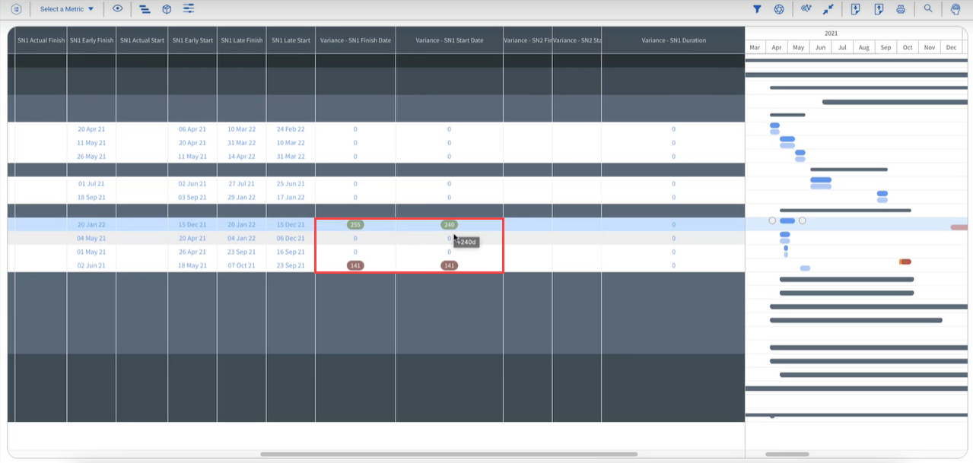This screenshot has height=463, width=973.
Task: Select the green 255 variance badge
Action: 355,225
